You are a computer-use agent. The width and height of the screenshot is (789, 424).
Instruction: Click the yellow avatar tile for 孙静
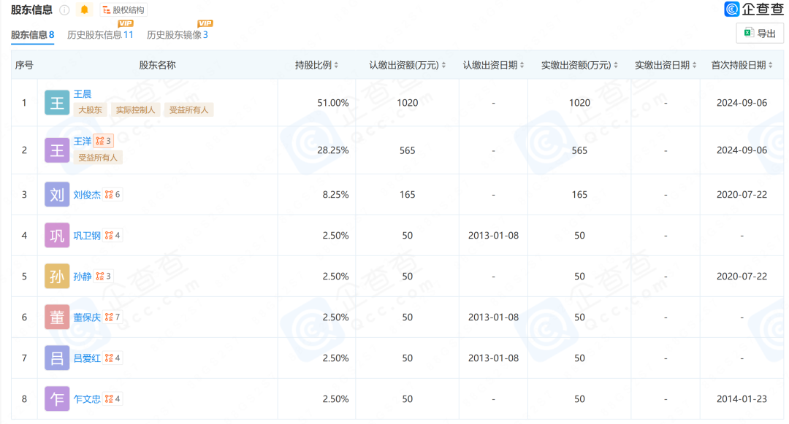[x=57, y=277]
